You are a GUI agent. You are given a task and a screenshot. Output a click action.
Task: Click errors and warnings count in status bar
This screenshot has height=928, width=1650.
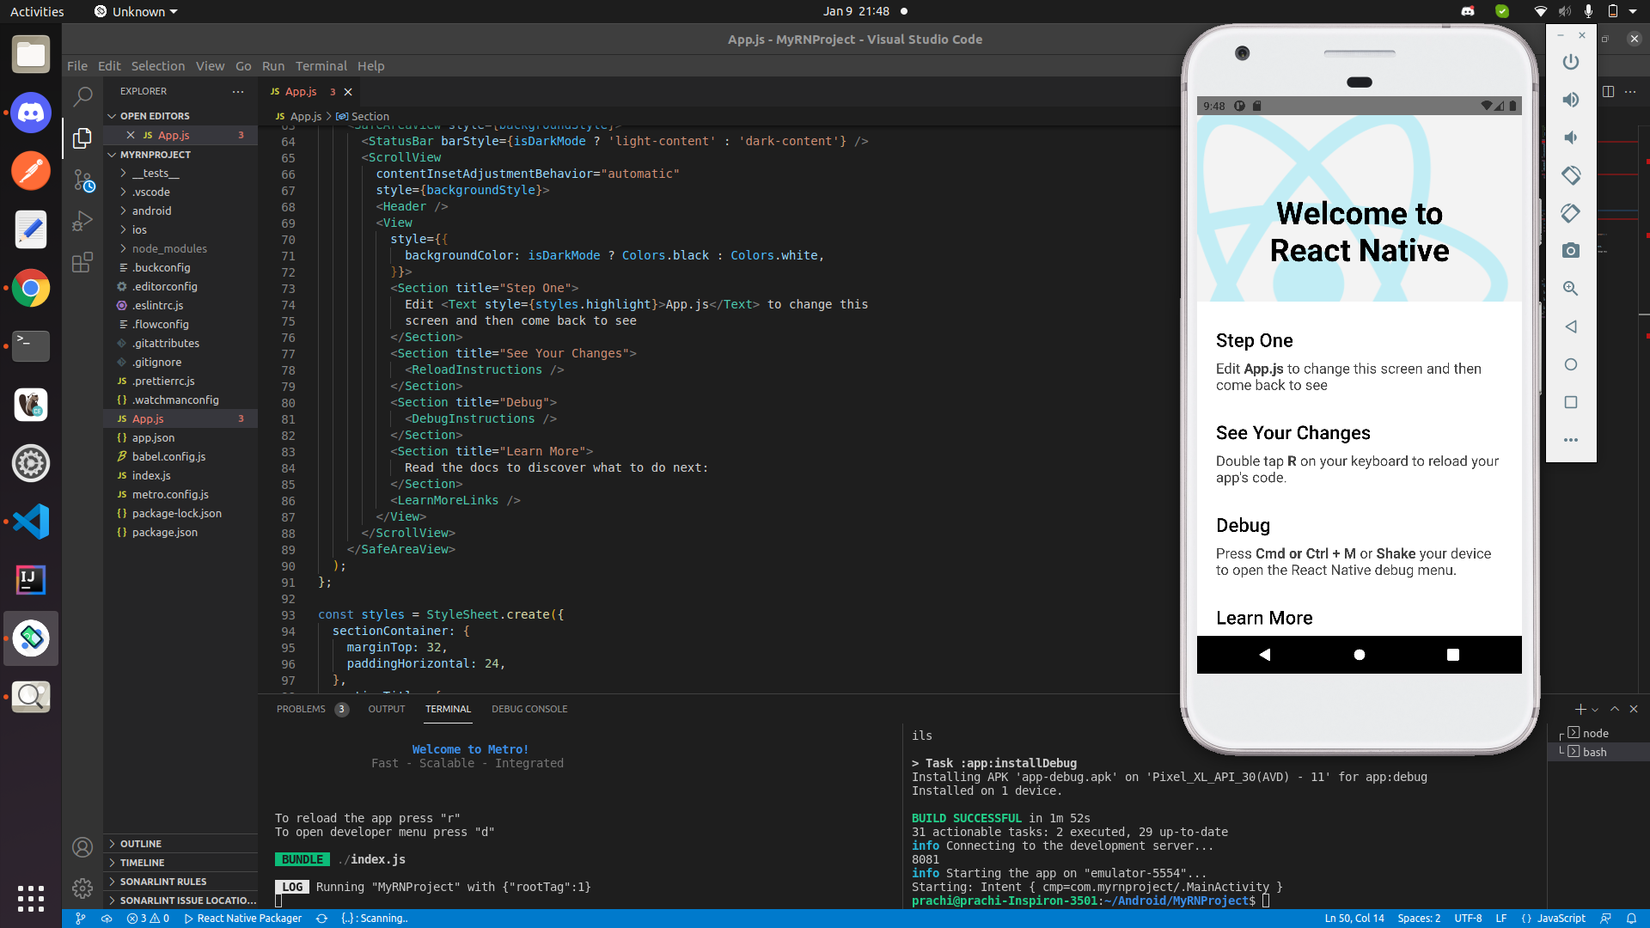[148, 919]
